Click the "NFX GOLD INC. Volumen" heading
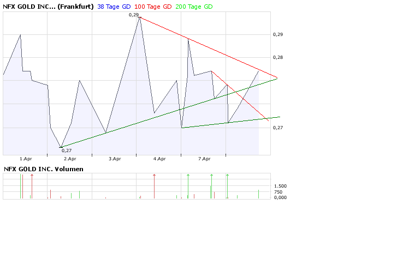The width and height of the screenshot is (403, 259). (x=44, y=169)
